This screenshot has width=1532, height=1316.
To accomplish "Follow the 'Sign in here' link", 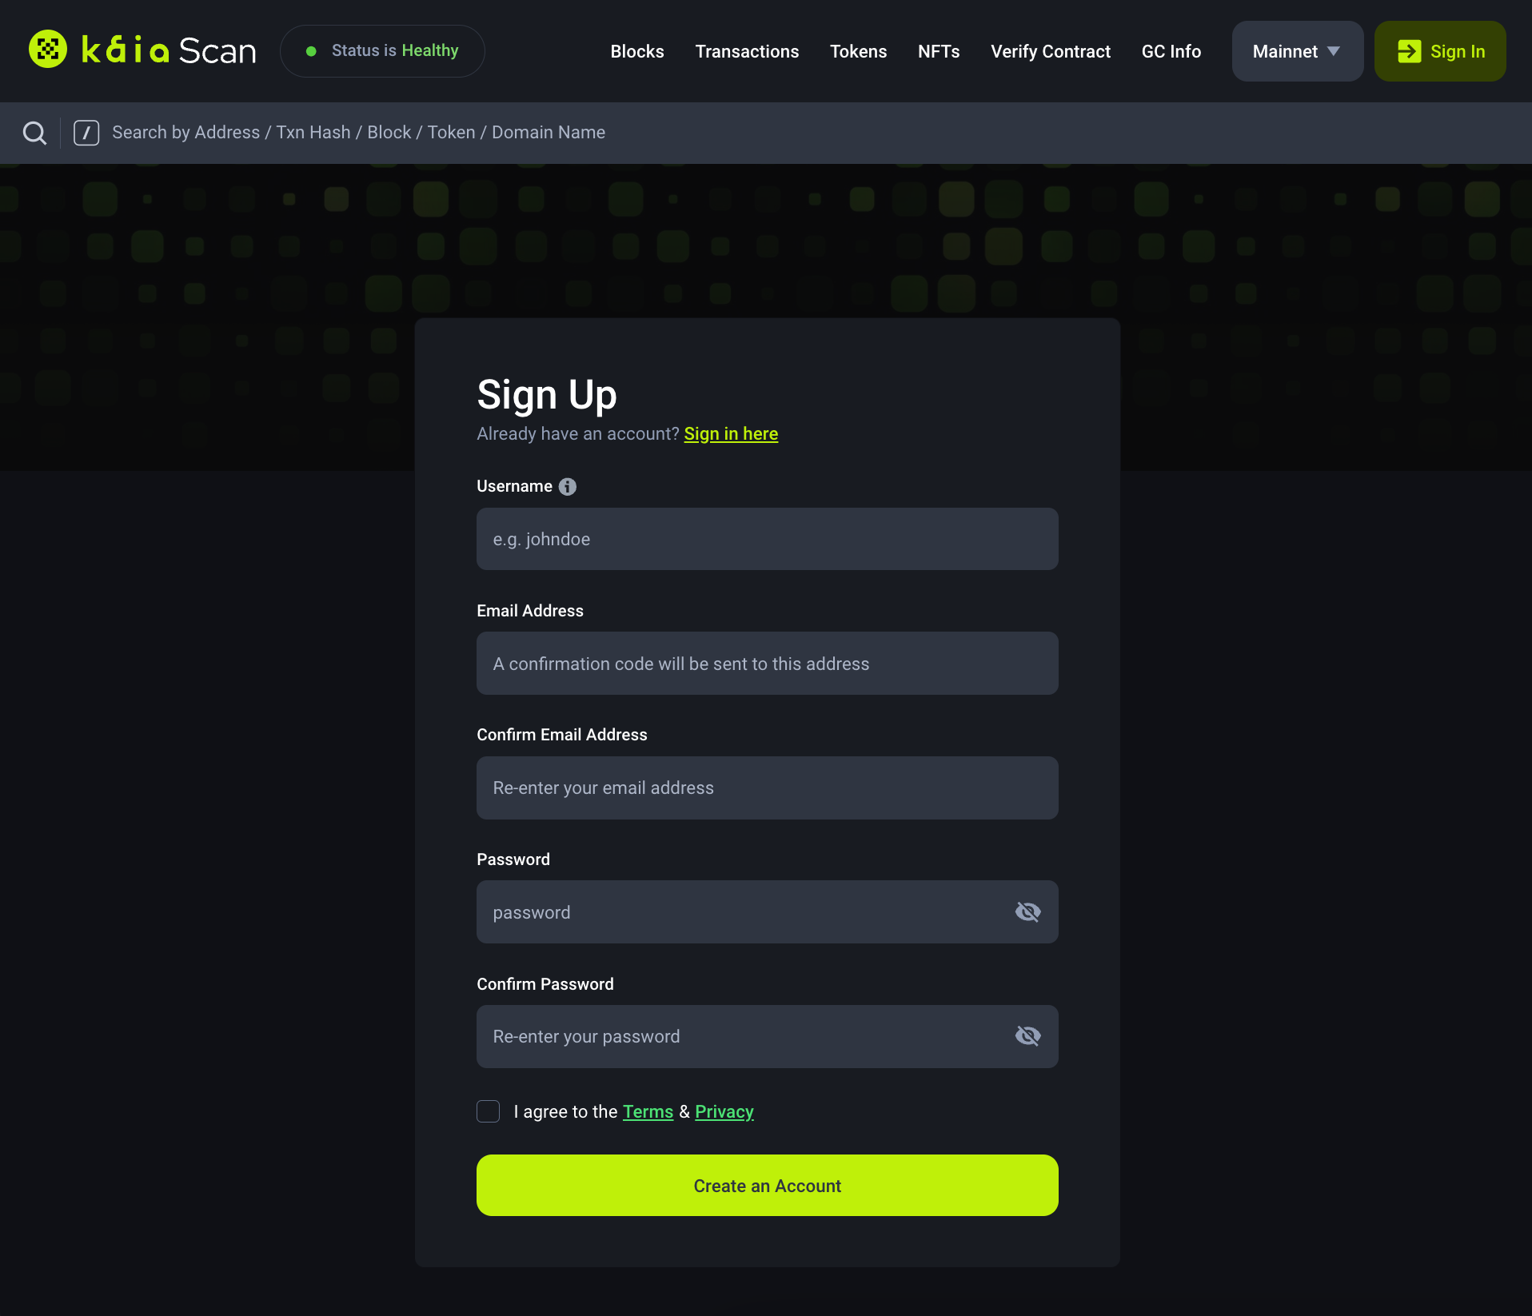I will 731,433.
